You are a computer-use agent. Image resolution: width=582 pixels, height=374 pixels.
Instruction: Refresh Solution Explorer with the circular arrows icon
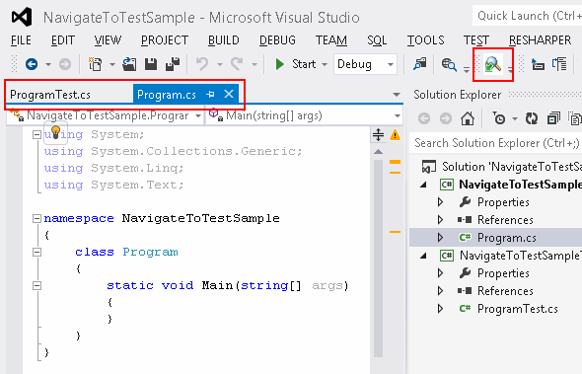pyautogui.click(x=532, y=118)
